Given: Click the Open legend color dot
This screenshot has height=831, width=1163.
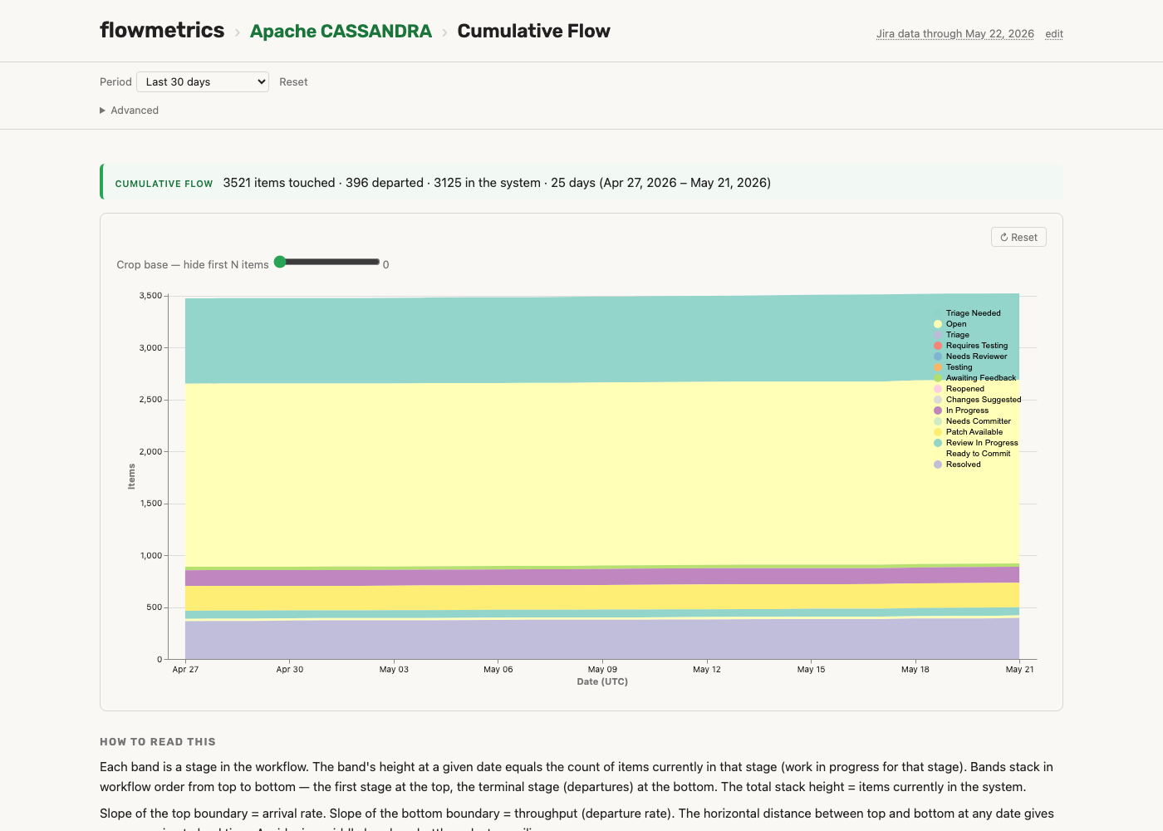Looking at the screenshot, I should pos(938,324).
